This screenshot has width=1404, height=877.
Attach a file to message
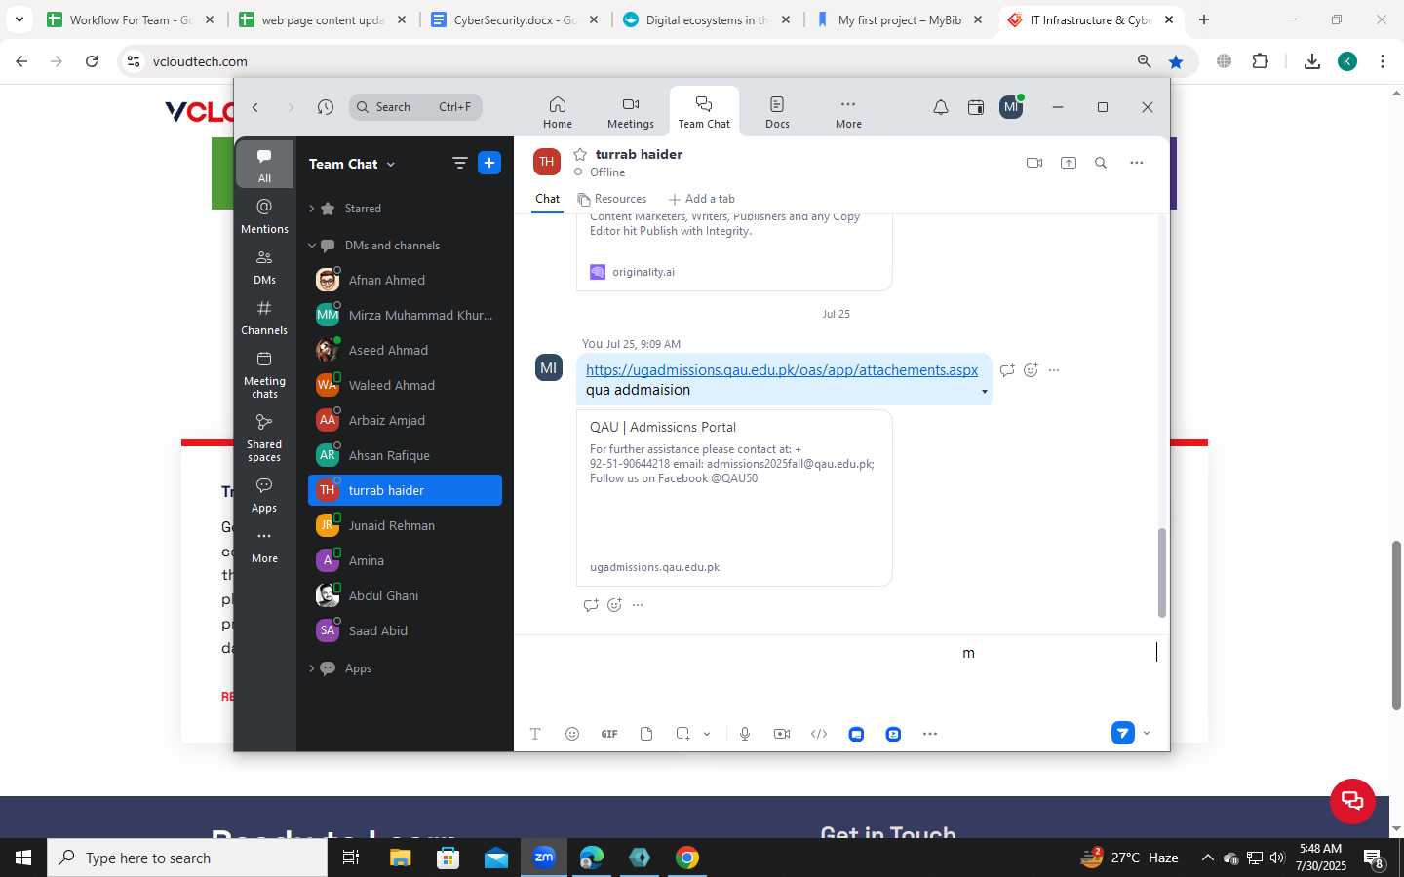pyautogui.click(x=646, y=734)
